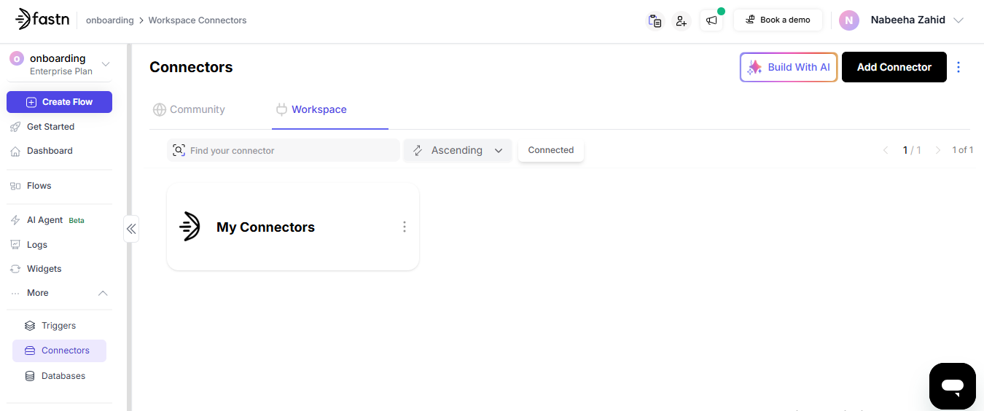This screenshot has width=984, height=411.
Task: Open Triggers in the sidebar
Action: click(x=58, y=326)
